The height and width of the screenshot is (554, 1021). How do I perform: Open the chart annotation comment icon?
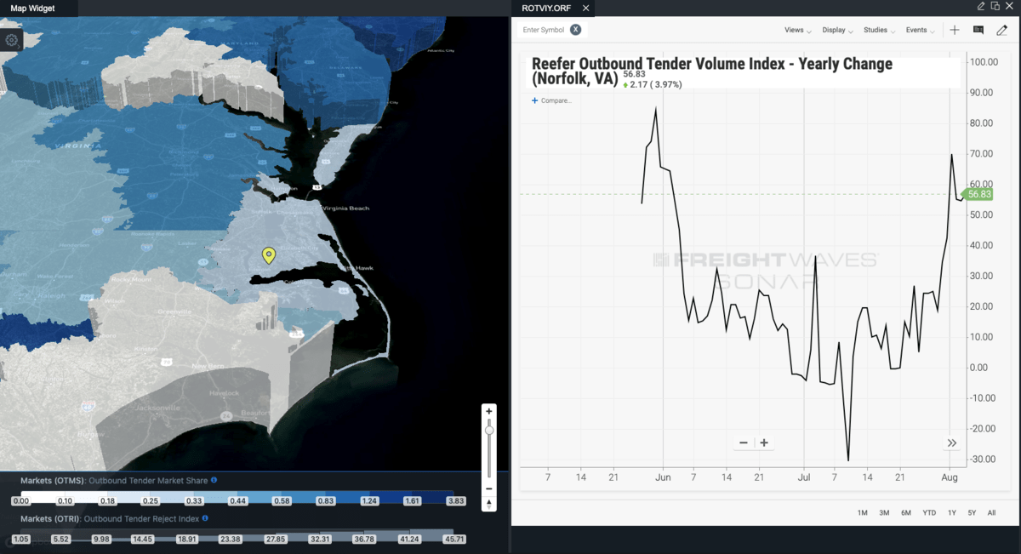pyautogui.click(x=978, y=30)
